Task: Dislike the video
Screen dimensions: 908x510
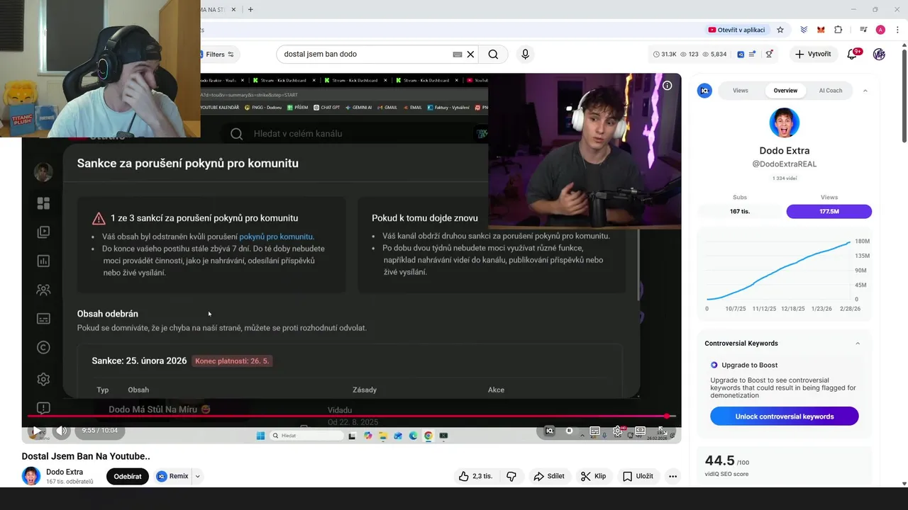Action: [x=511, y=476]
